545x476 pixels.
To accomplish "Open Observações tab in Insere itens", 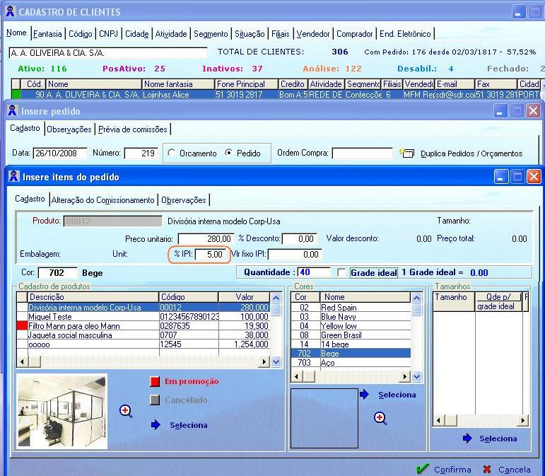I will [x=184, y=200].
